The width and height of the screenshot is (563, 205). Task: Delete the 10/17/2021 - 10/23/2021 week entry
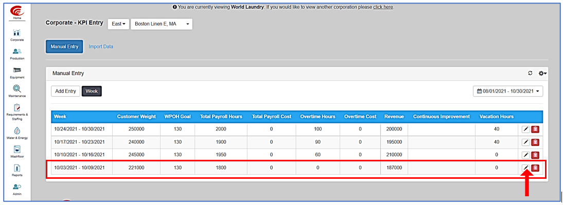[535, 142]
